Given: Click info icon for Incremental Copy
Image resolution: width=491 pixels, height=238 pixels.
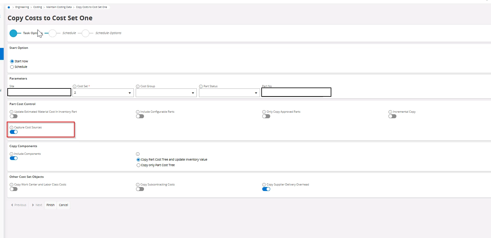Looking at the screenshot, I should (x=390, y=112).
